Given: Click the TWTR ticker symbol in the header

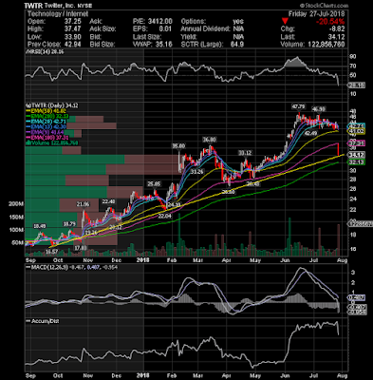Looking at the screenshot, I should coord(32,6).
